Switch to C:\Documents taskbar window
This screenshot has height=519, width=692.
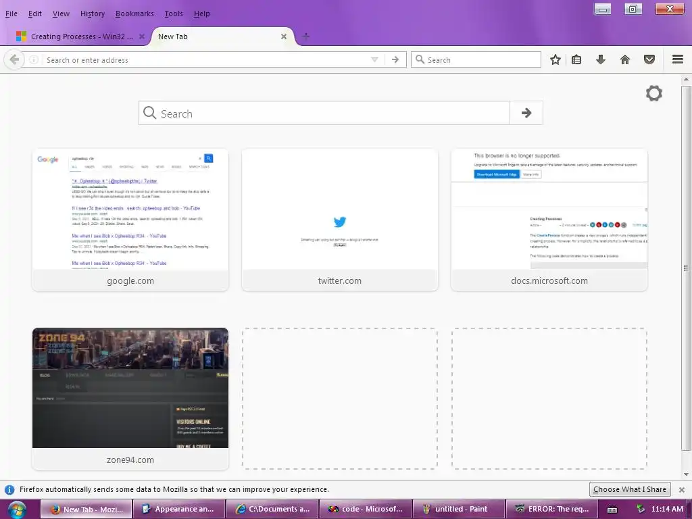click(x=272, y=509)
